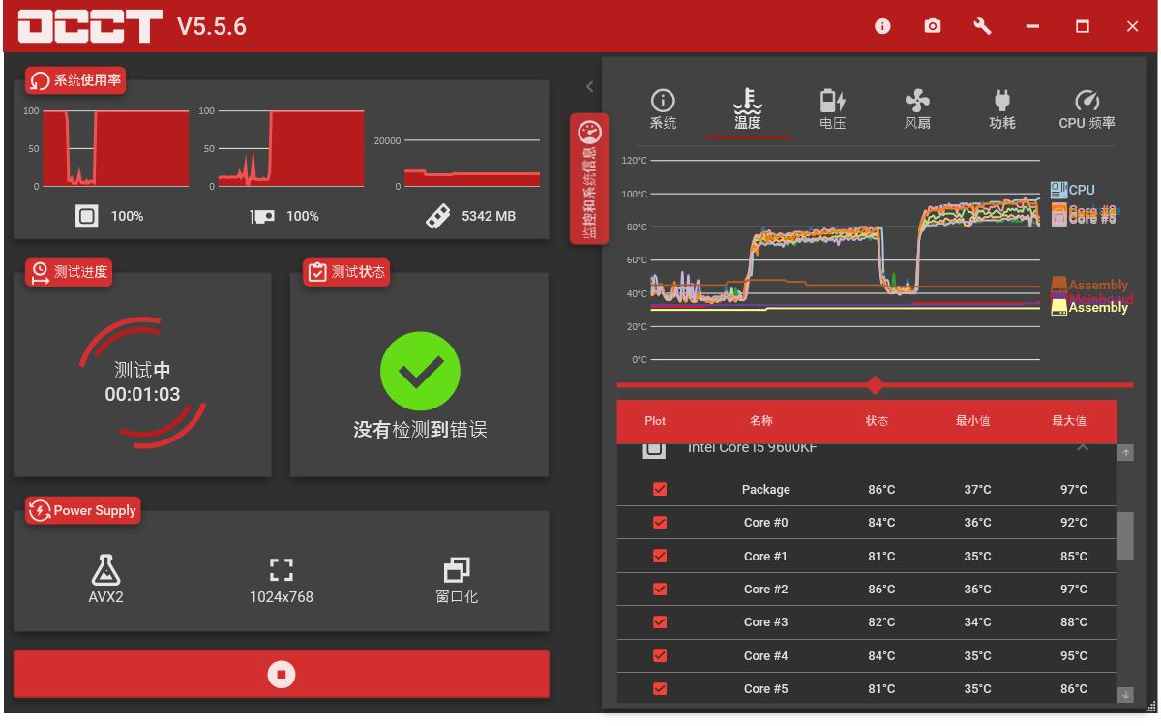This screenshot has width=1161, height=726.
Task: Collapse the left panel with the chevron
Action: point(590,87)
